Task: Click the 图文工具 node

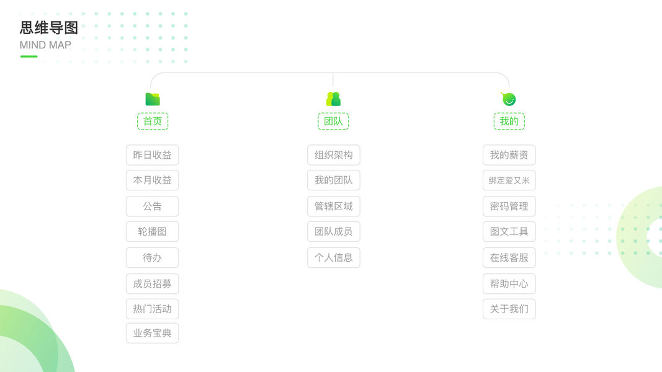Action: point(509,231)
